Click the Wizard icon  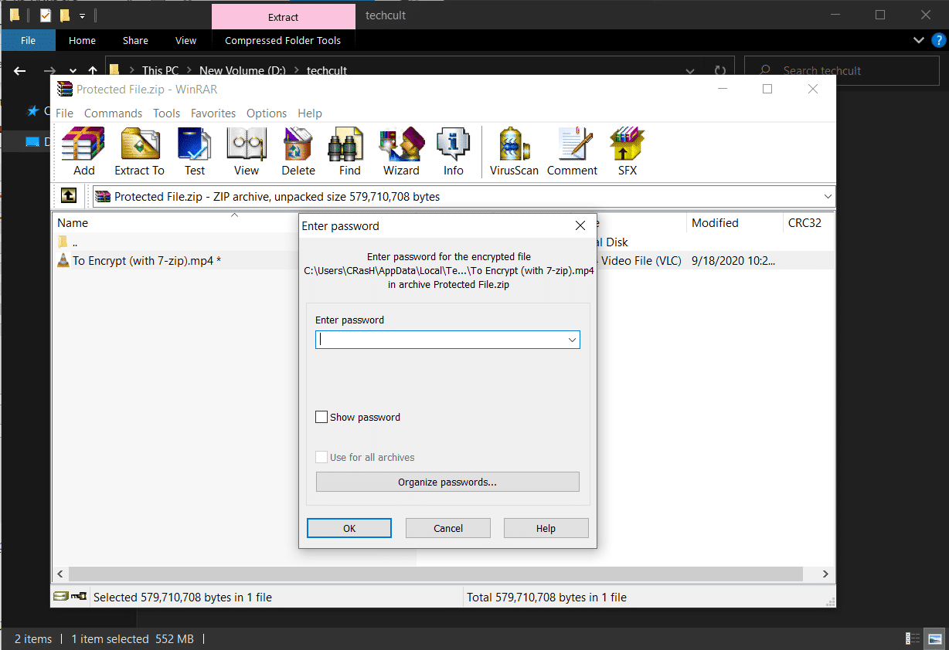tap(401, 151)
